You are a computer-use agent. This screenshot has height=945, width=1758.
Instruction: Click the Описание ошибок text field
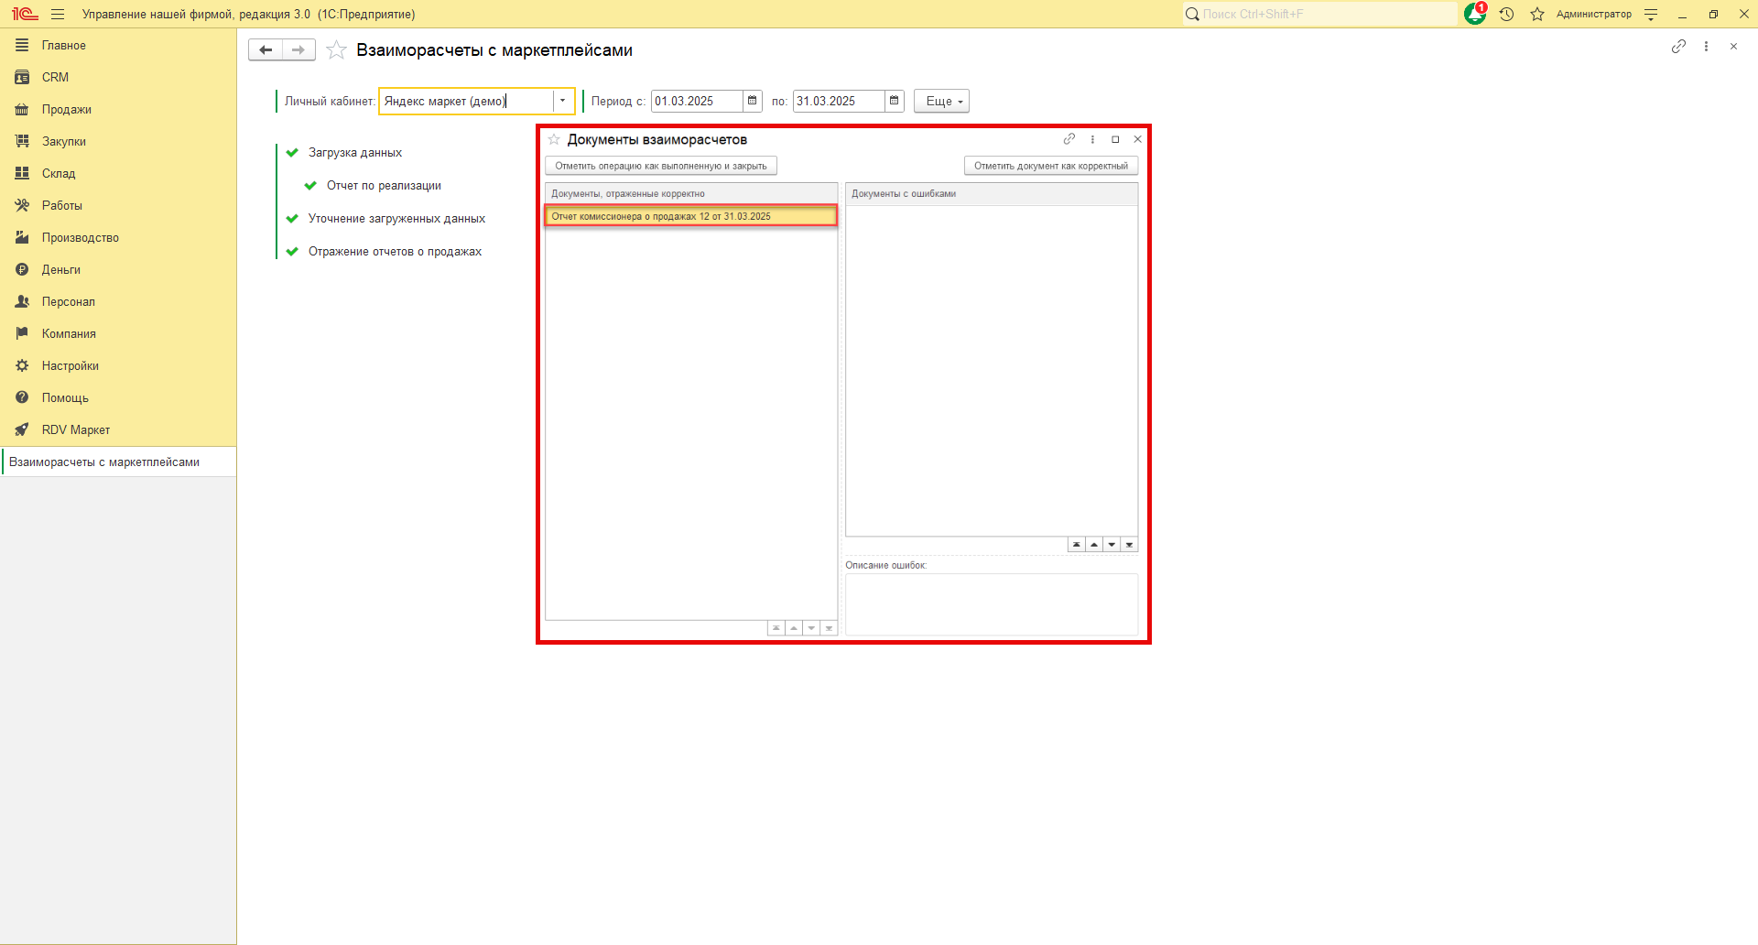pos(991,603)
